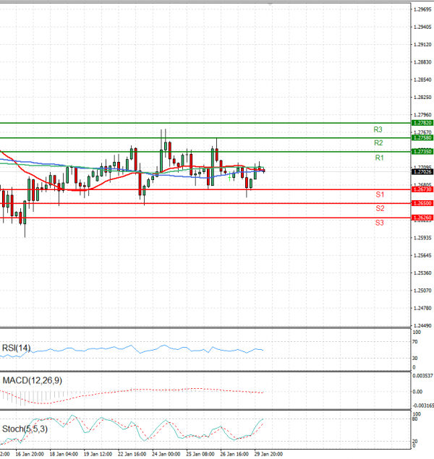
Task: Select the red 1.26260 price tag
Action: tap(422, 218)
